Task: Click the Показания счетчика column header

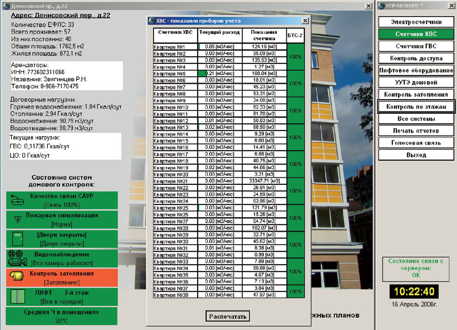Action: point(264,35)
